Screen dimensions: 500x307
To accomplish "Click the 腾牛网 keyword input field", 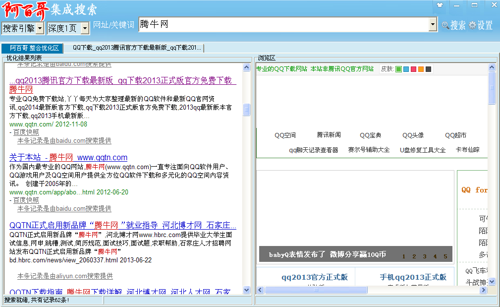I will 284,24.
